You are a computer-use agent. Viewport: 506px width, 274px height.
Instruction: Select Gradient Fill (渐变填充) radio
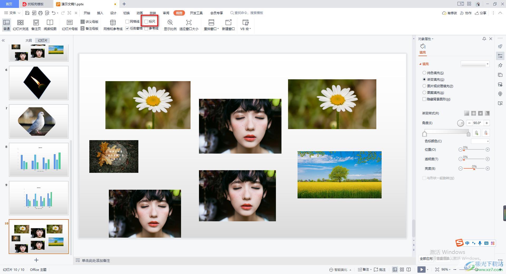pyautogui.click(x=424, y=79)
